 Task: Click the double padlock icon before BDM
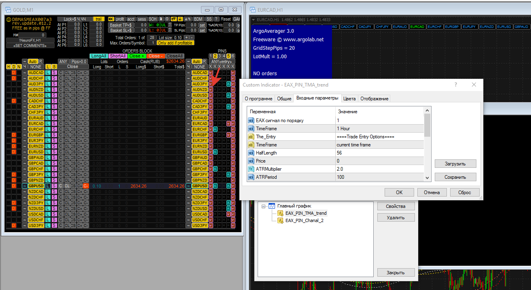[188, 19]
